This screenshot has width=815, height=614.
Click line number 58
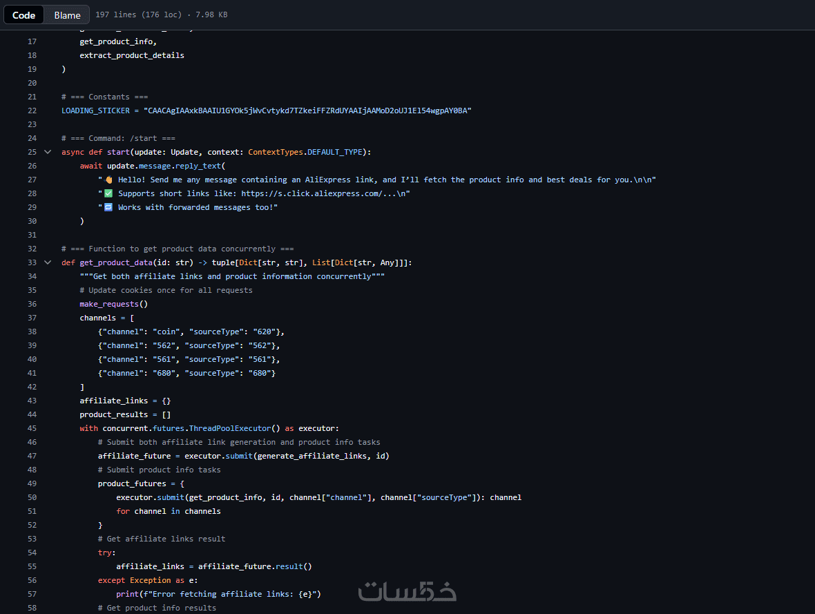pyautogui.click(x=32, y=608)
